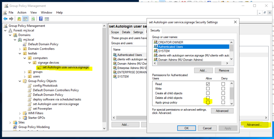
Task: Click the WMI Filters folder icon
Action: 25,113
